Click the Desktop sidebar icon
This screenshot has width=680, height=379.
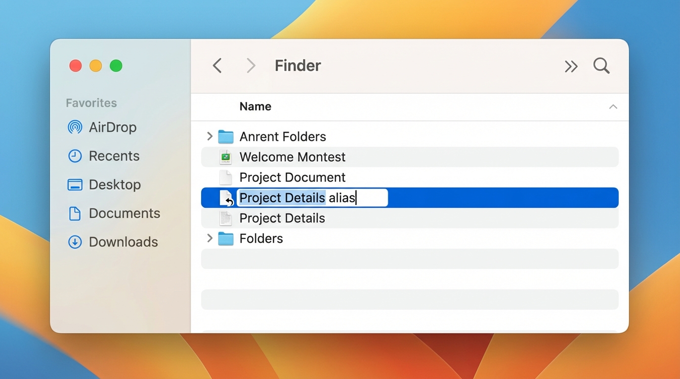click(75, 185)
